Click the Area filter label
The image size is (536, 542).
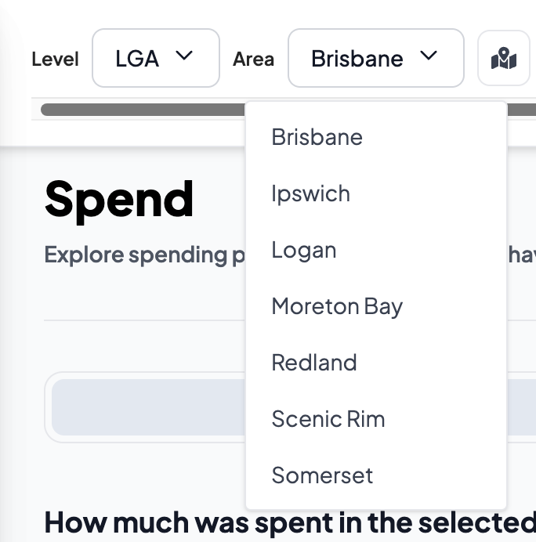coord(253,59)
